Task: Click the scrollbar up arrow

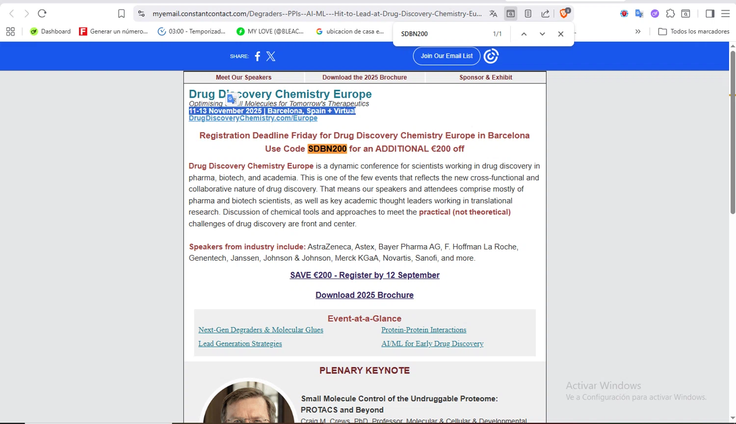Action: tap(733, 46)
